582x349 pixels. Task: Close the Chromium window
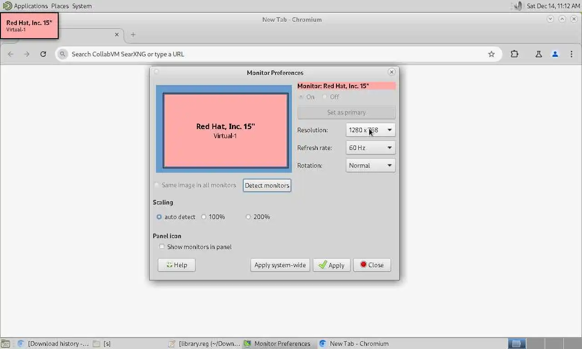coord(574,19)
